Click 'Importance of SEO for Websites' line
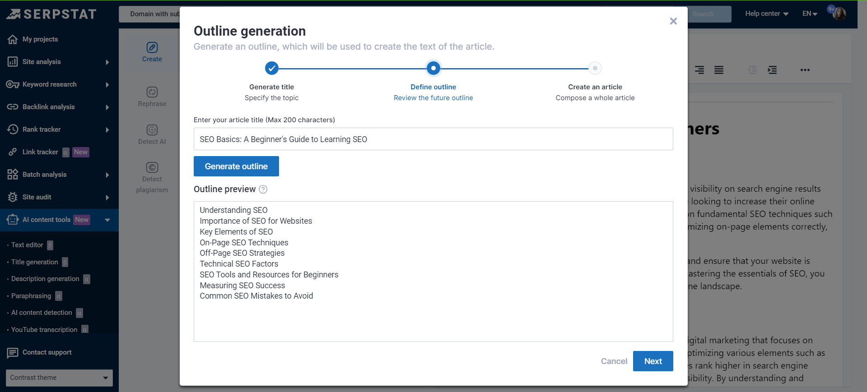Image resolution: width=867 pixels, height=392 pixels. coord(256,221)
